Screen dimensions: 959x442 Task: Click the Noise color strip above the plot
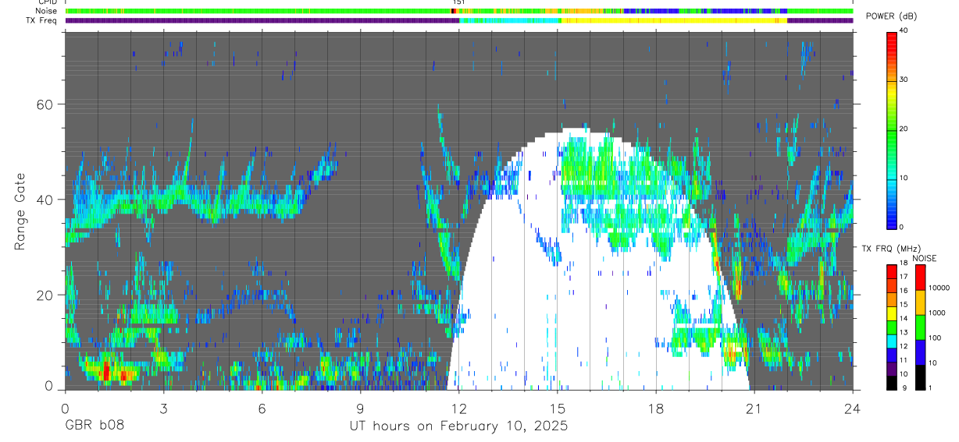click(458, 11)
